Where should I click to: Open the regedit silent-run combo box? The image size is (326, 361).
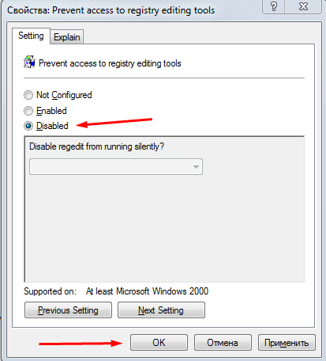pos(116,167)
